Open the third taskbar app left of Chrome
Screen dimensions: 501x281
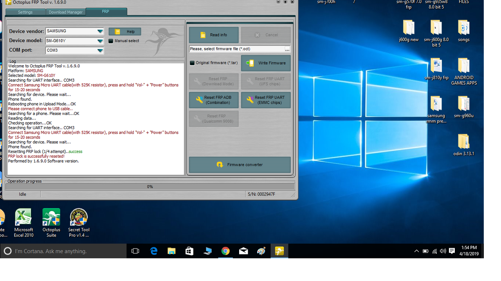coord(171,251)
